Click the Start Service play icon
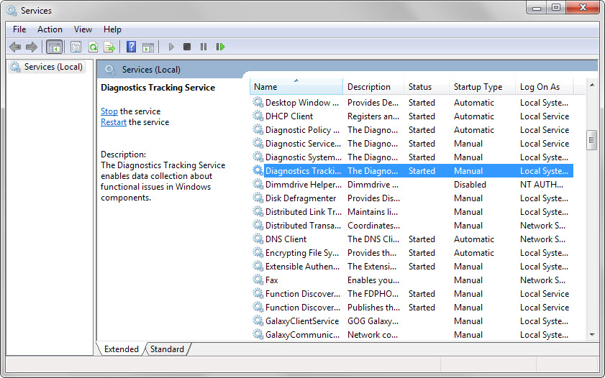The height and width of the screenshot is (378, 605). [171, 47]
